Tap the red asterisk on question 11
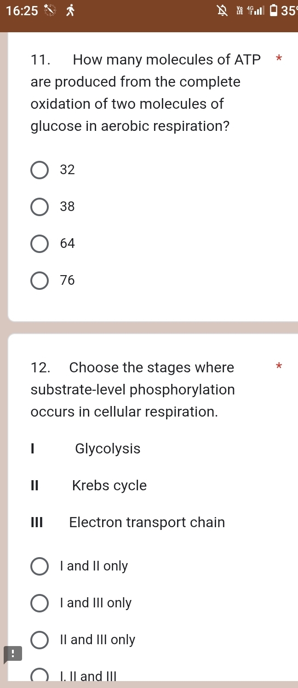Image resolution: width=298 pixels, height=688 pixels. 279,59
